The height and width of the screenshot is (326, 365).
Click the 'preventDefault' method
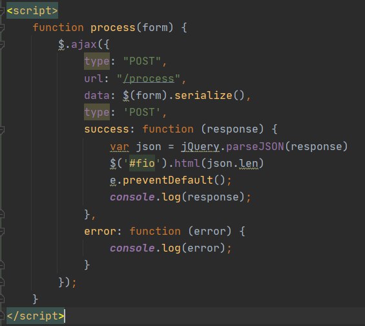point(168,180)
